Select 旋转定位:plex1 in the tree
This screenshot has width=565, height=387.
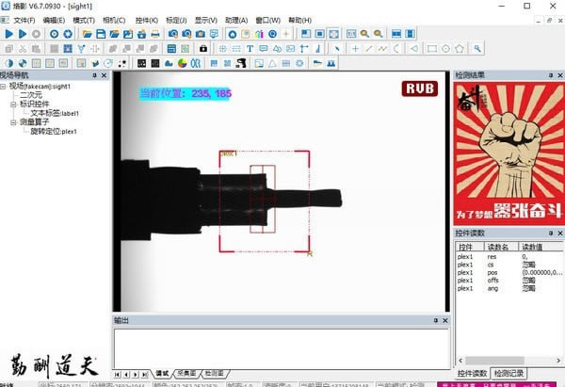(x=53, y=131)
